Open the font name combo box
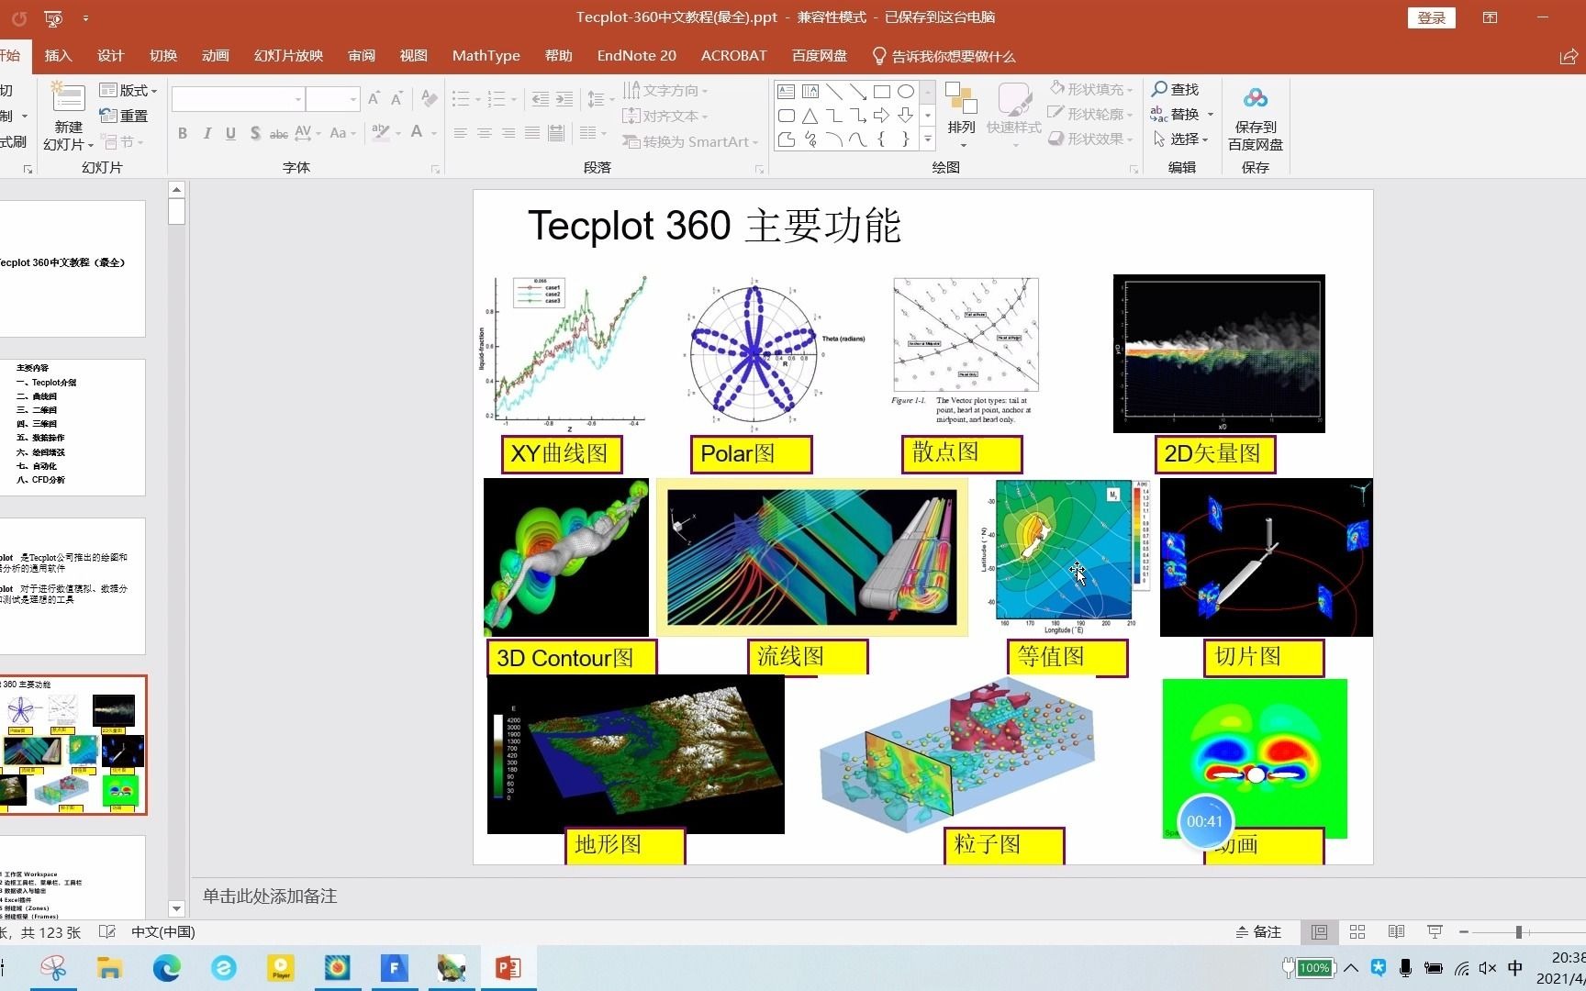Screen dimensions: 1586x991 pyautogui.click(x=239, y=98)
